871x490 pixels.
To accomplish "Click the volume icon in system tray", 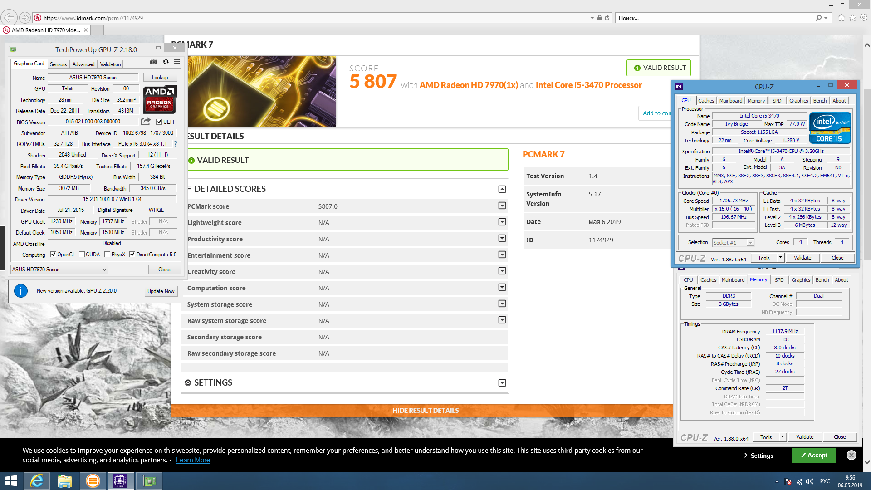I will 810,481.
